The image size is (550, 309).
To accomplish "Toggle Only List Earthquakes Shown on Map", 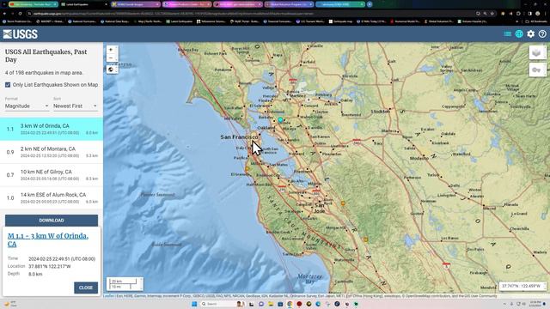I will point(8,85).
